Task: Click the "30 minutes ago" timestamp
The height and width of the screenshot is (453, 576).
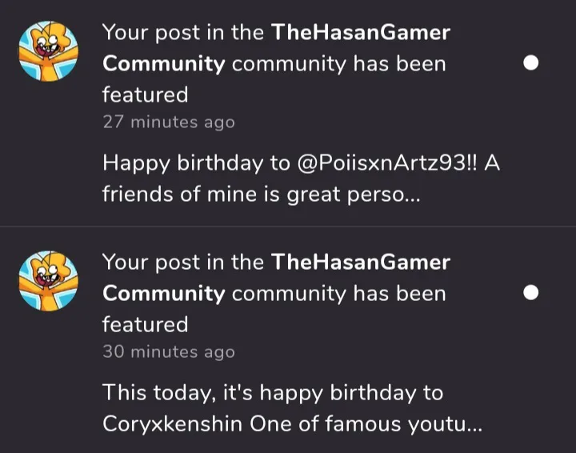Action: tap(168, 352)
